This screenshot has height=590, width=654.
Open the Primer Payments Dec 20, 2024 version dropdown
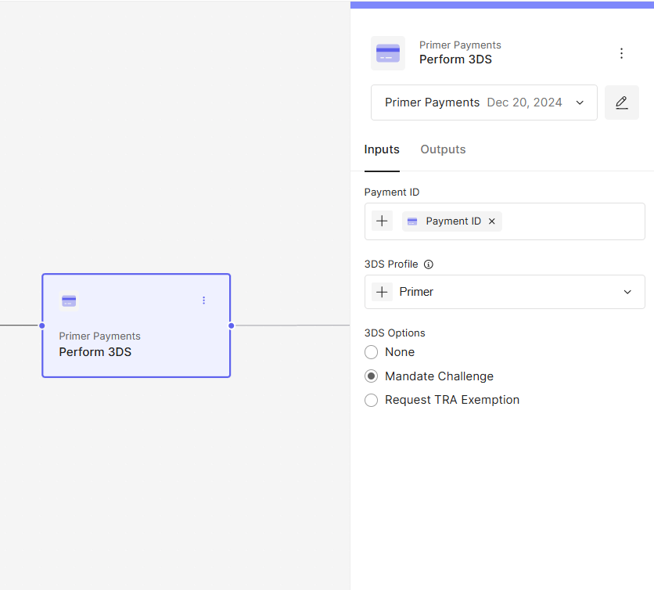[x=483, y=103]
